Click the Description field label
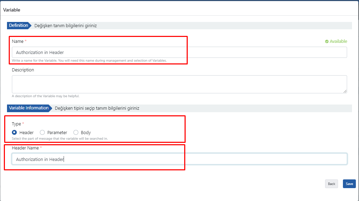Image resolution: width=359 pixels, height=201 pixels. 23,70
